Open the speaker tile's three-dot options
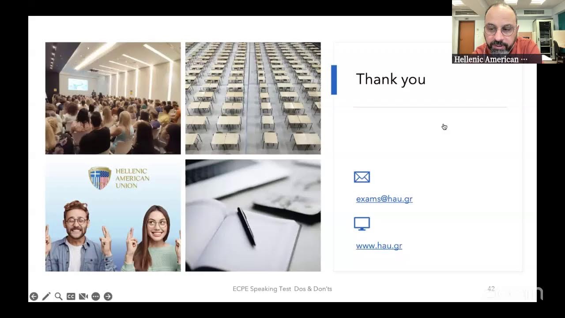565x318 pixels. point(524,59)
